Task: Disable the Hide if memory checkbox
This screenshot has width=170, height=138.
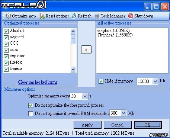Action: pos(101,81)
